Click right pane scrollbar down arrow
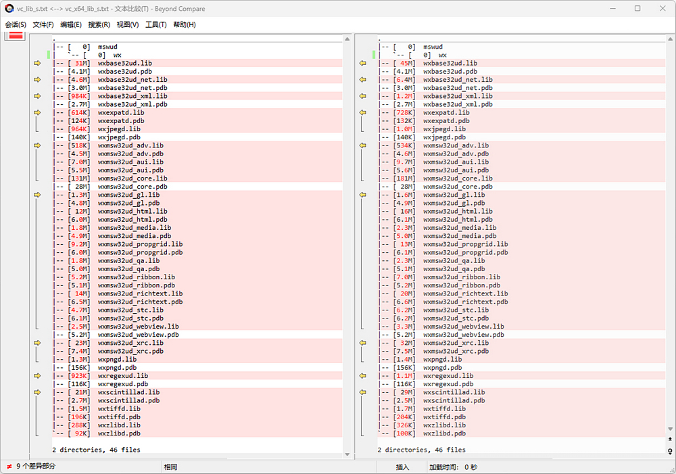This screenshot has height=474, width=676. [x=670, y=429]
